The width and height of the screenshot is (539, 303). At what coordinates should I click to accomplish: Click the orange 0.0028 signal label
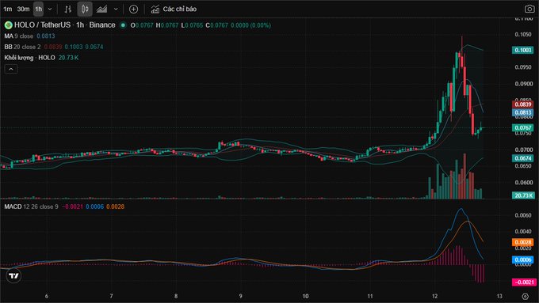pos(523,242)
